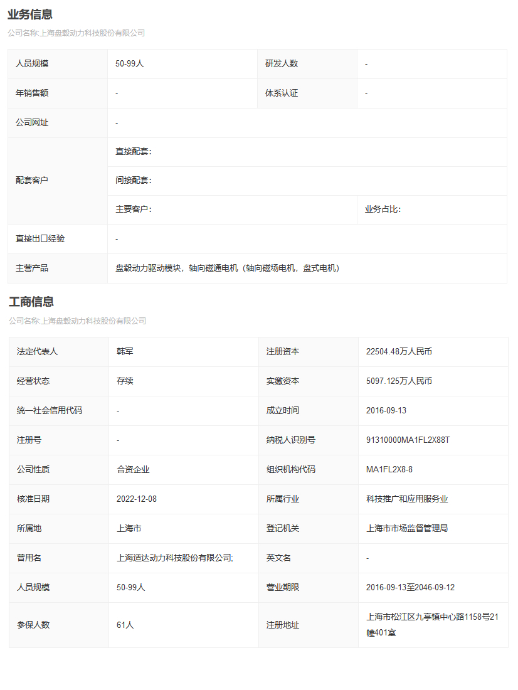Click the 英文名 label
This screenshot has height=690, width=518.
[x=278, y=558]
